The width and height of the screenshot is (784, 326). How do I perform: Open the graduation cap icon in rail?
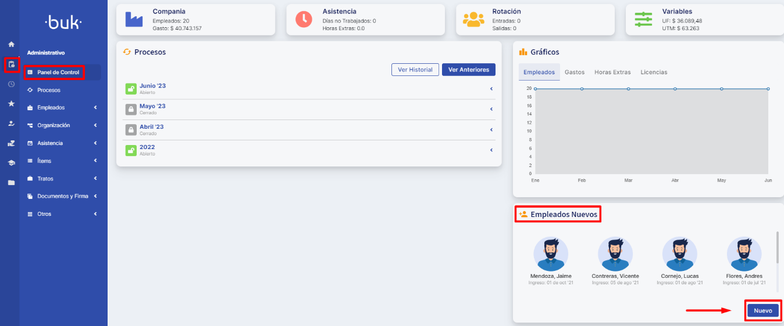(11, 163)
